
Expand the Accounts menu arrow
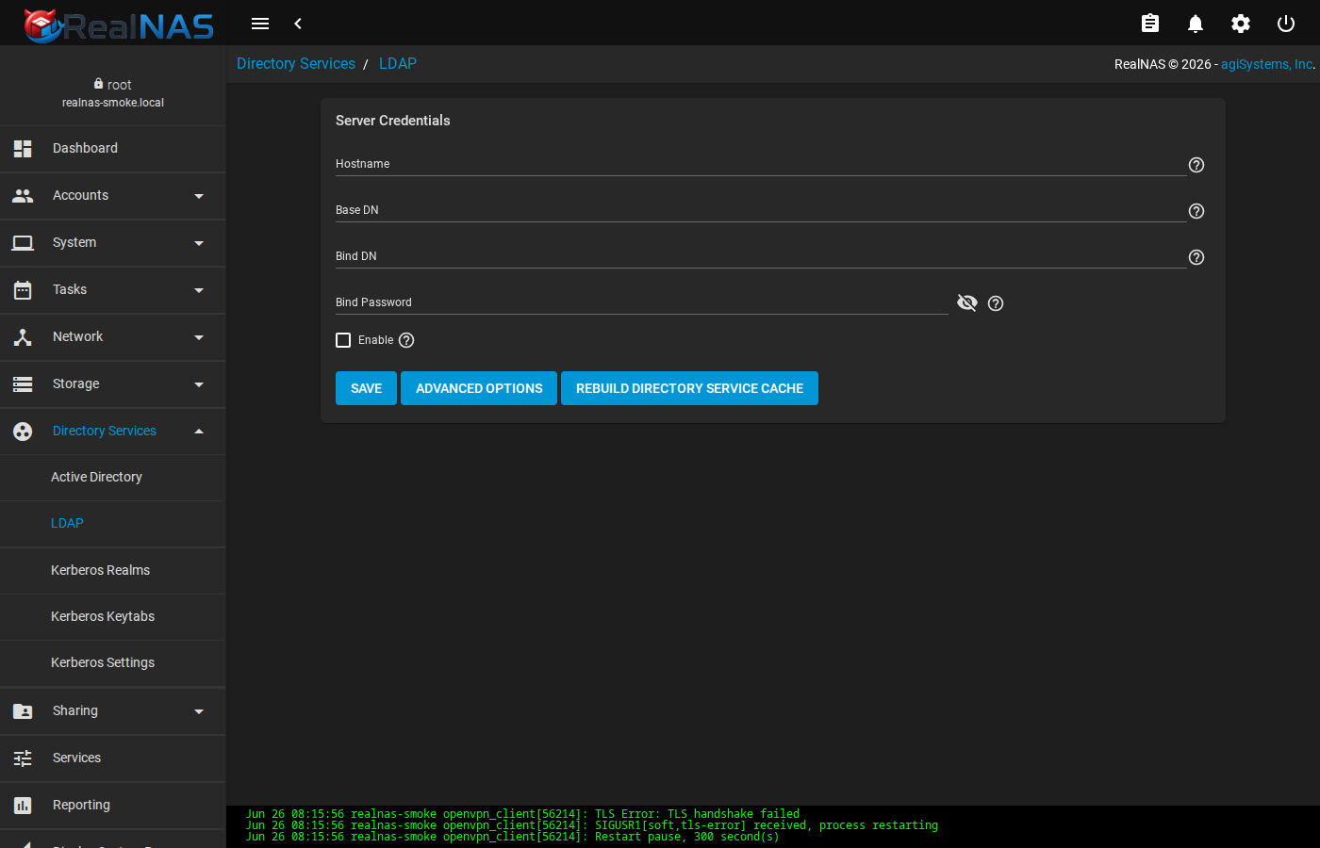[199, 196]
